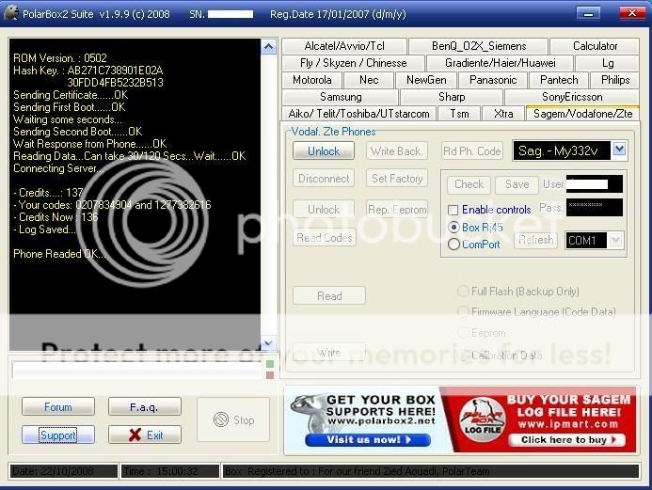The image size is (652, 490).
Task: Click the 'Phone Readed OK...' log line
Action: pyautogui.click(x=60, y=254)
